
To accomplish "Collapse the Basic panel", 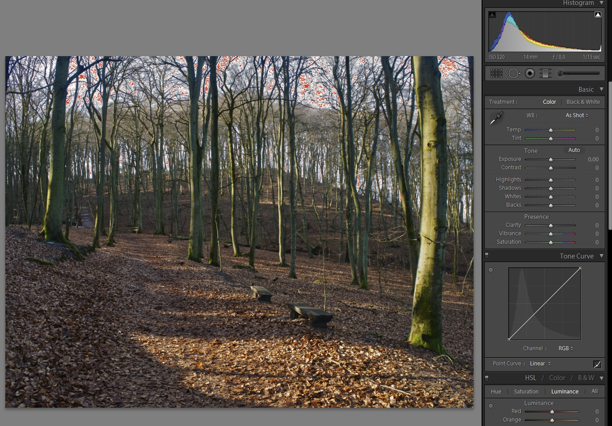I will point(601,90).
